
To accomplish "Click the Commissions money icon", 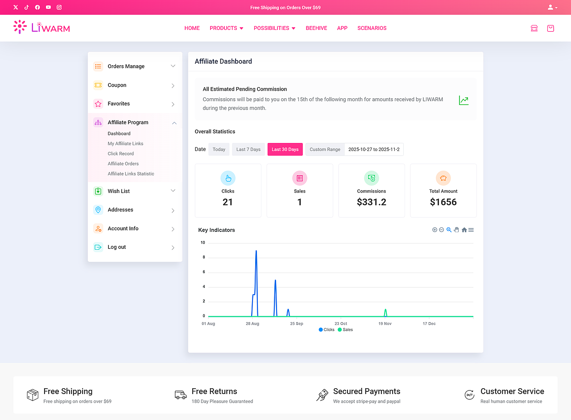I will (372, 178).
